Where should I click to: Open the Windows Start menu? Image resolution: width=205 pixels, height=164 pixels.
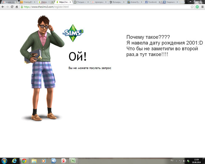[x=4, y=161]
